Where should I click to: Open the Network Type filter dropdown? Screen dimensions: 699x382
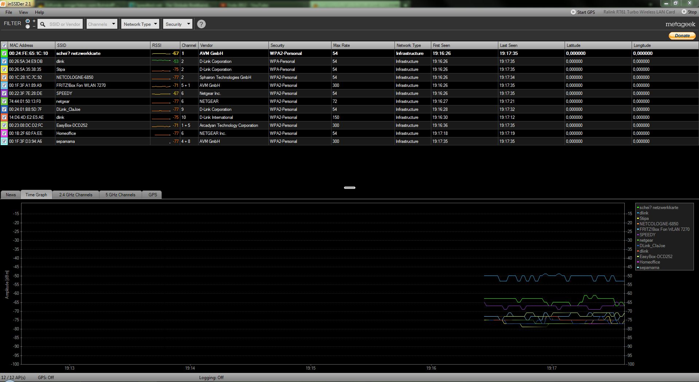[x=140, y=24]
